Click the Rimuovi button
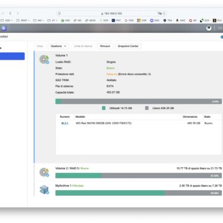The height and width of the screenshot is (223, 223). coord(105,46)
